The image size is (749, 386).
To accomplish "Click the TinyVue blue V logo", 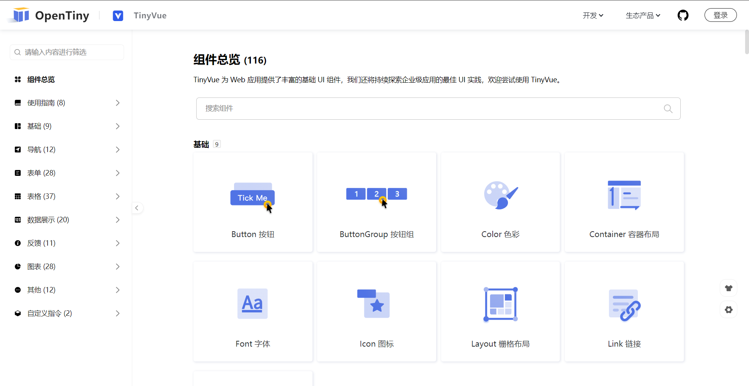I will pos(118,16).
